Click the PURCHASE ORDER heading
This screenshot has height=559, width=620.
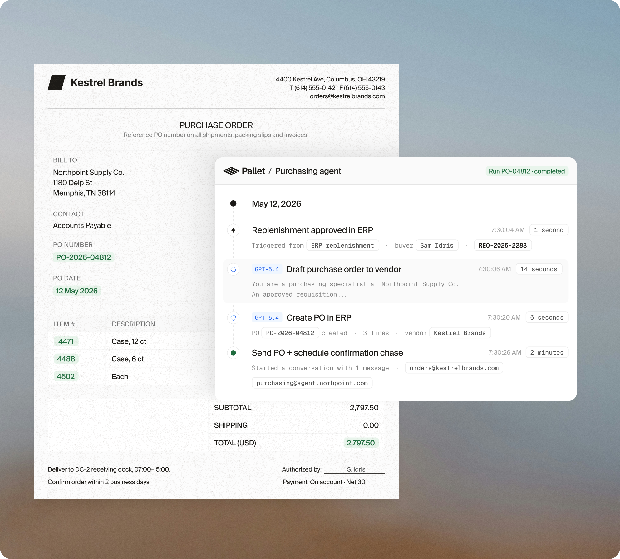pyautogui.click(x=216, y=125)
